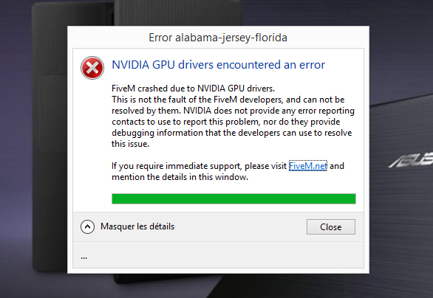Click the desktop wallpaper left of the dialog
Viewport: 433px width, 298px height.
coord(33,149)
